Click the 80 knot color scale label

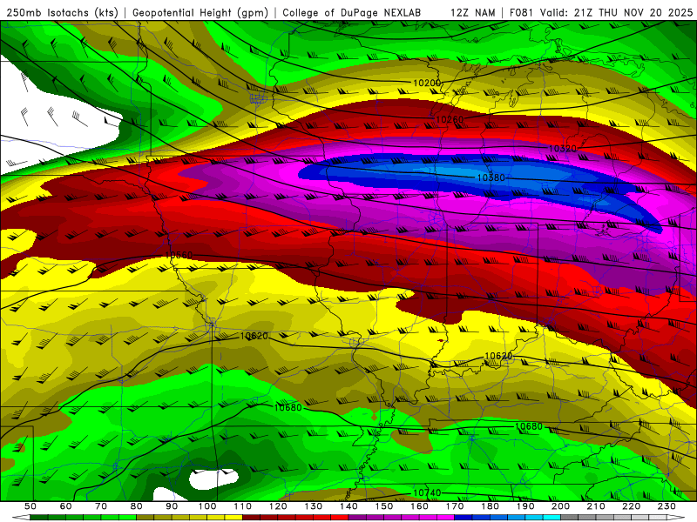pos(136,506)
